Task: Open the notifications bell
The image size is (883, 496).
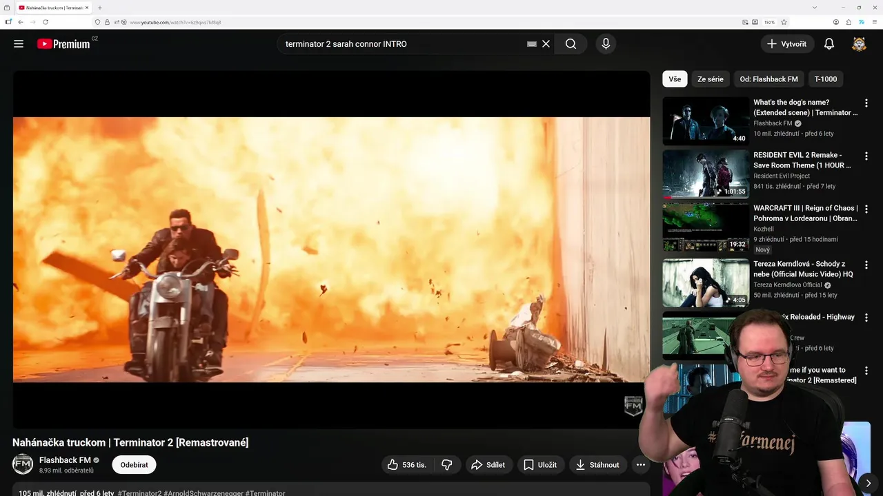Action: [x=829, y=43]
